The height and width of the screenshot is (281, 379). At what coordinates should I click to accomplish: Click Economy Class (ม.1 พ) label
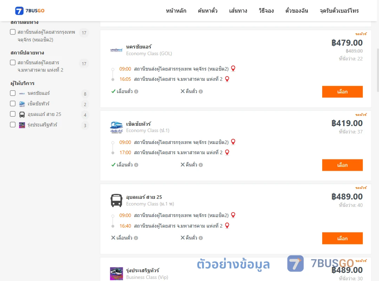click(x=150, y=204)
